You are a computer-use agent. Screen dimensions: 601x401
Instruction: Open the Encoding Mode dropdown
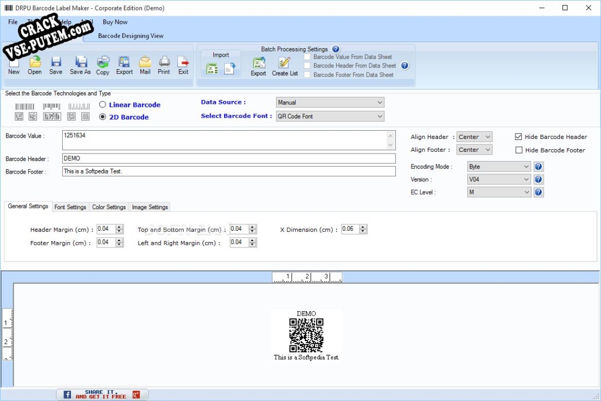tap(499, 166)
